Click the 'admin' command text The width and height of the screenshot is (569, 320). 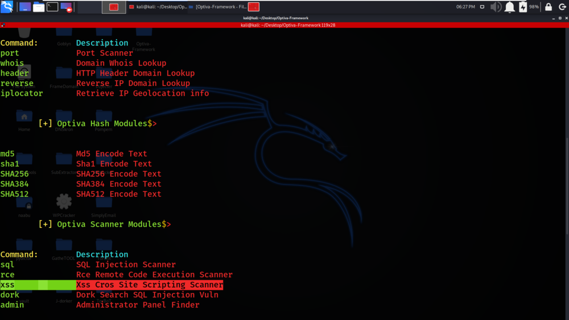(x=12, y=305)
